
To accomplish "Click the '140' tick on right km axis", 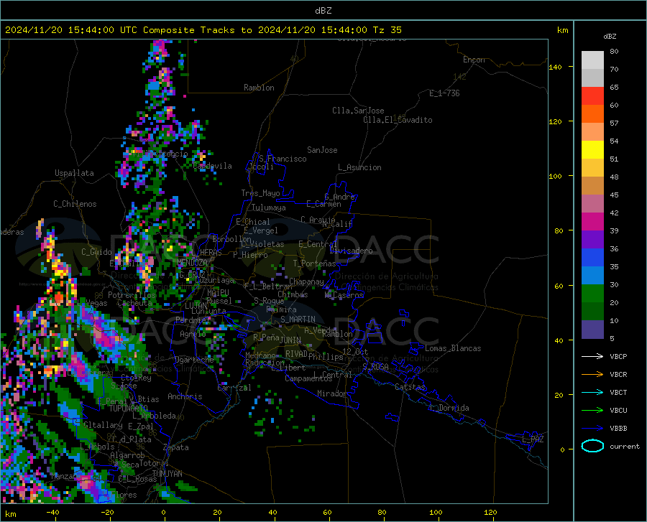I will pos(556,67).
